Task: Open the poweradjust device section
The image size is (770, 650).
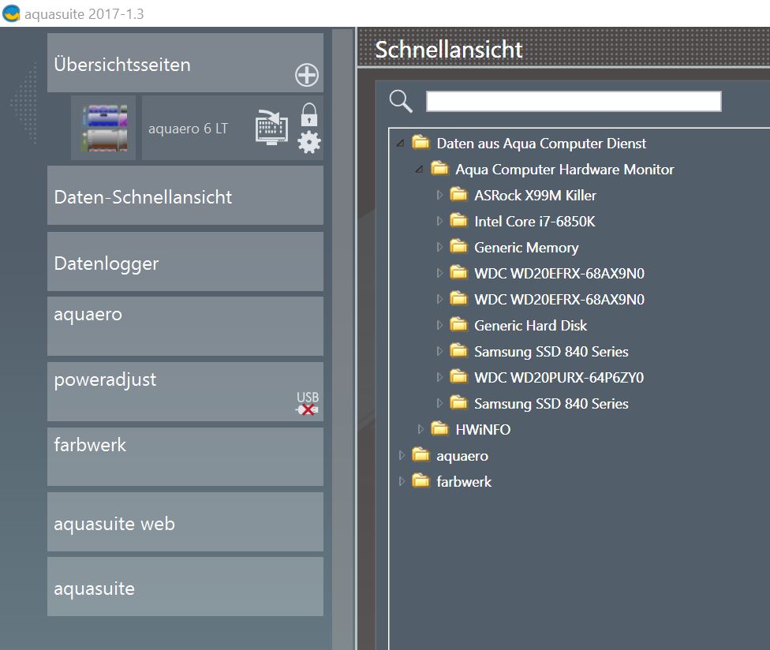Action: click(185, 392)
